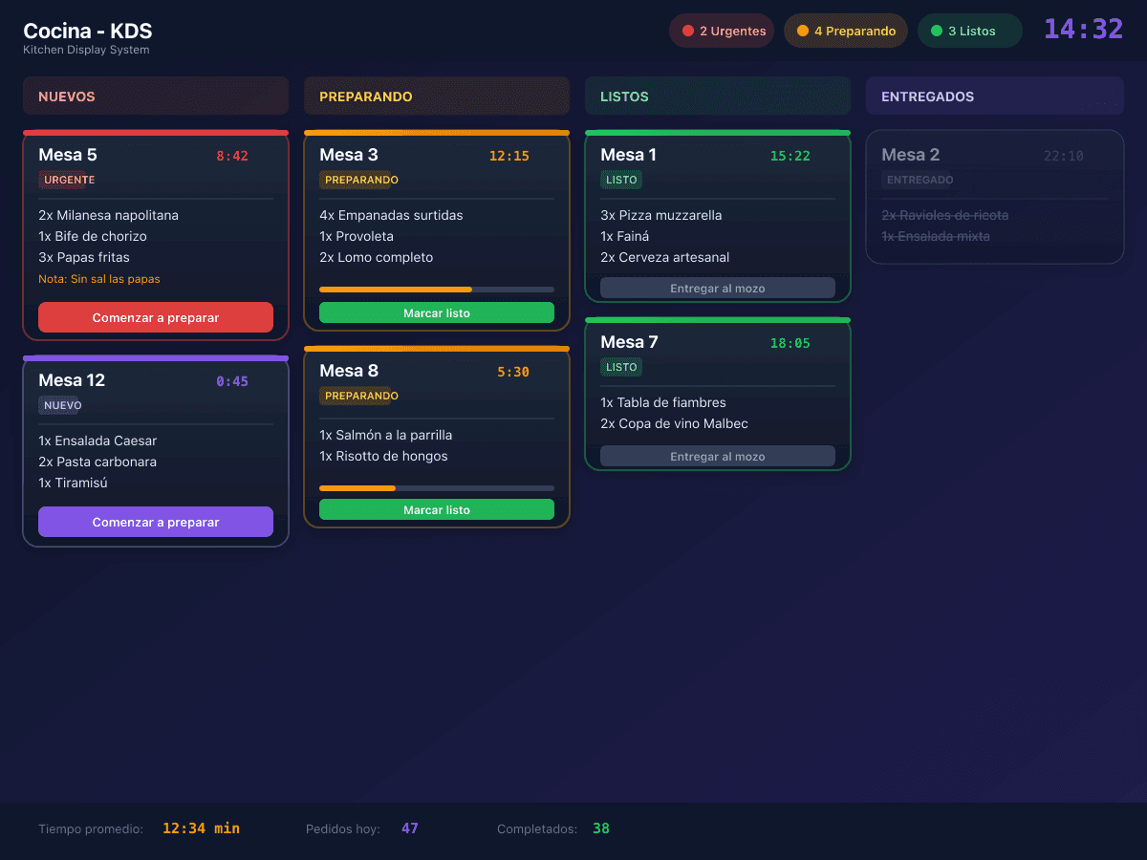Click the Mesa 3 progress bar
Screen dimensions: 1147x860
click(x=437, y=290)
